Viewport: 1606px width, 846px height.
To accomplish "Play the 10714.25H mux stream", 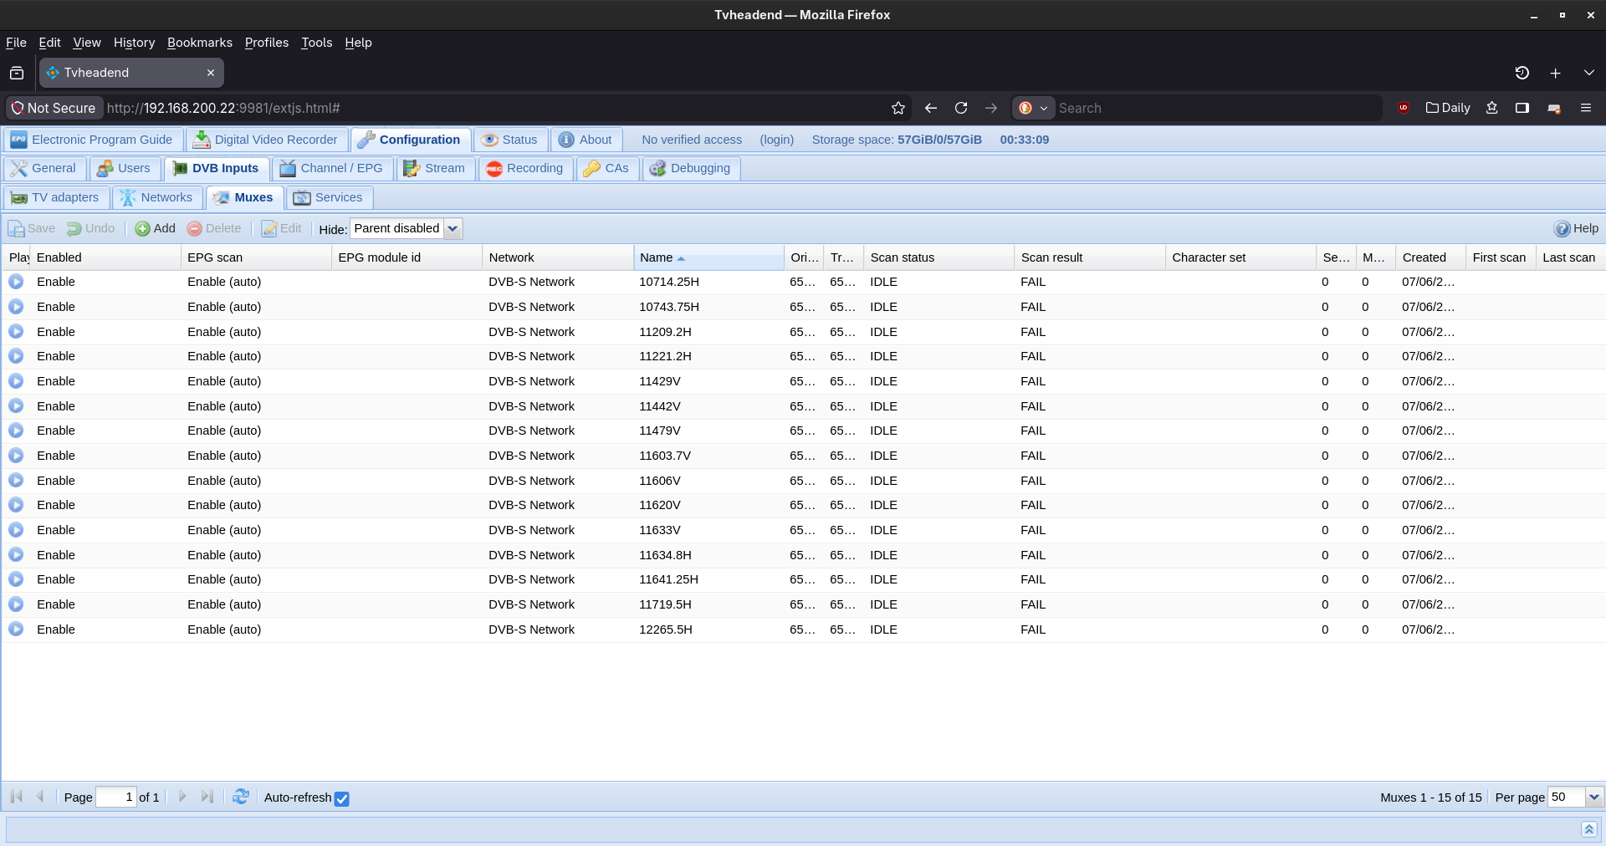I will pos(16,282).
